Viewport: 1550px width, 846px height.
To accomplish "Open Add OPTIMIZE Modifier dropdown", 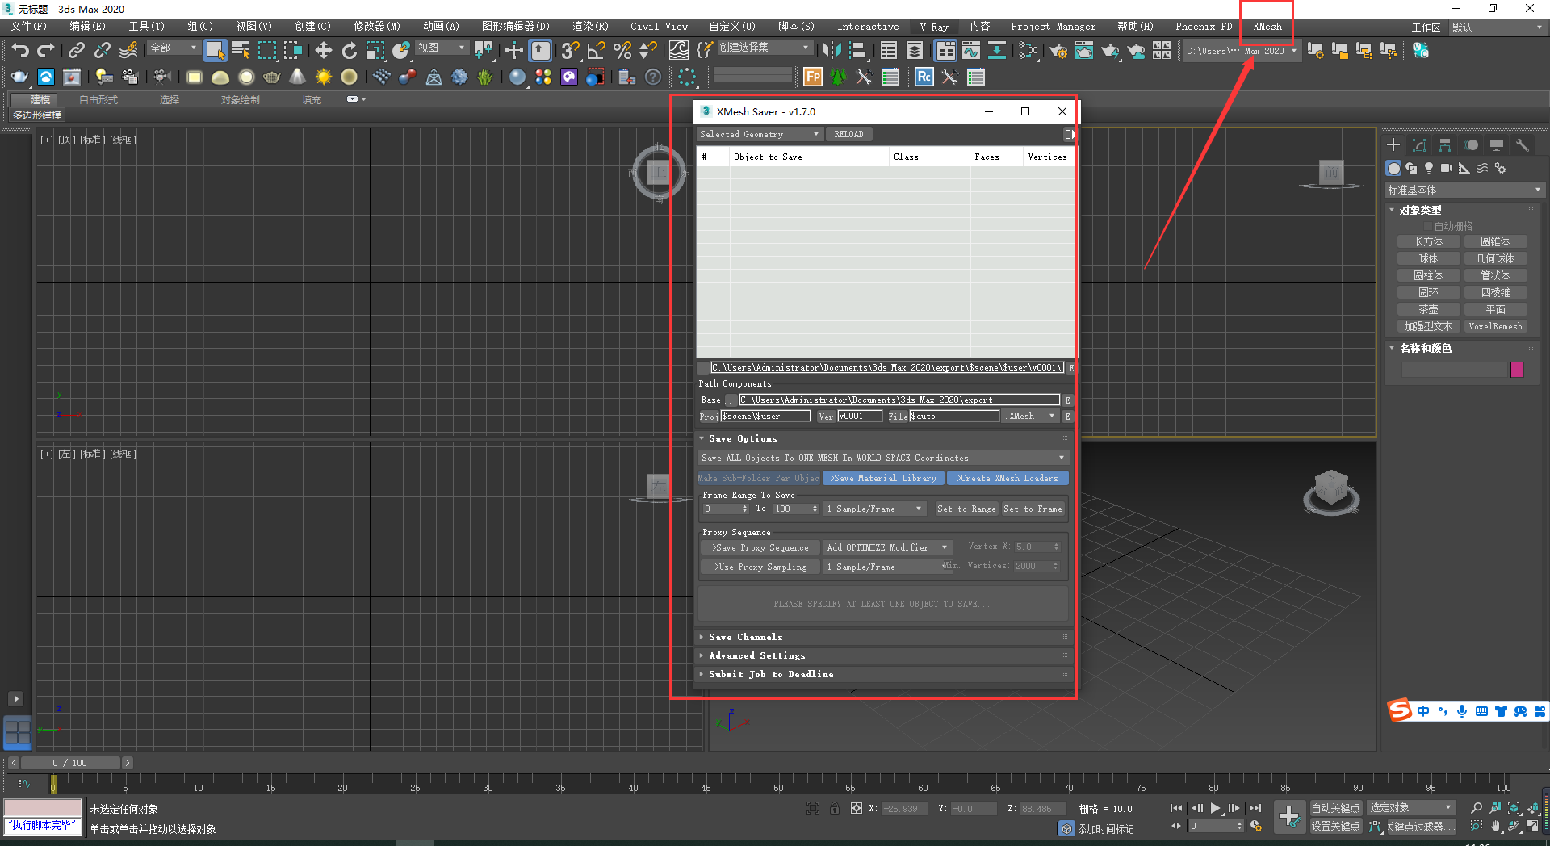I will (x=887, y=547).
